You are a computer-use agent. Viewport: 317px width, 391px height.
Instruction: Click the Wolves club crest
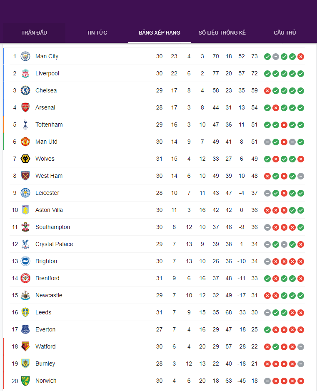pos(25,159)
